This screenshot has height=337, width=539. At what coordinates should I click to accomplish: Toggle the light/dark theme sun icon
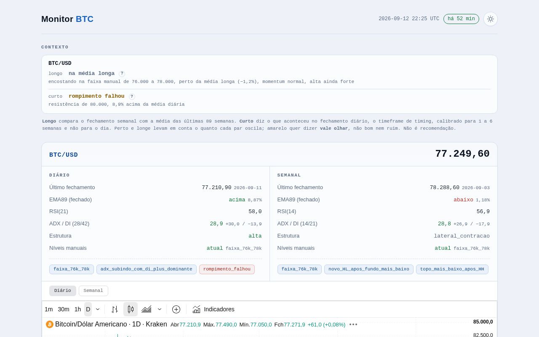[491, 19]
